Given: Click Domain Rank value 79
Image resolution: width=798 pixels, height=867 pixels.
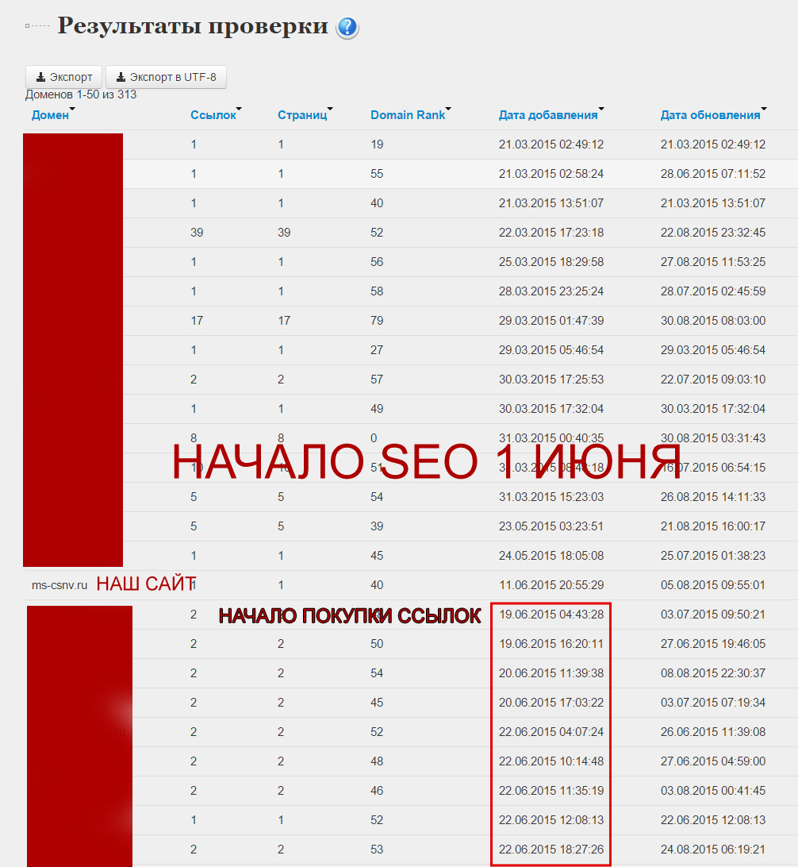Looking at the screenshot, I should 377,321.
